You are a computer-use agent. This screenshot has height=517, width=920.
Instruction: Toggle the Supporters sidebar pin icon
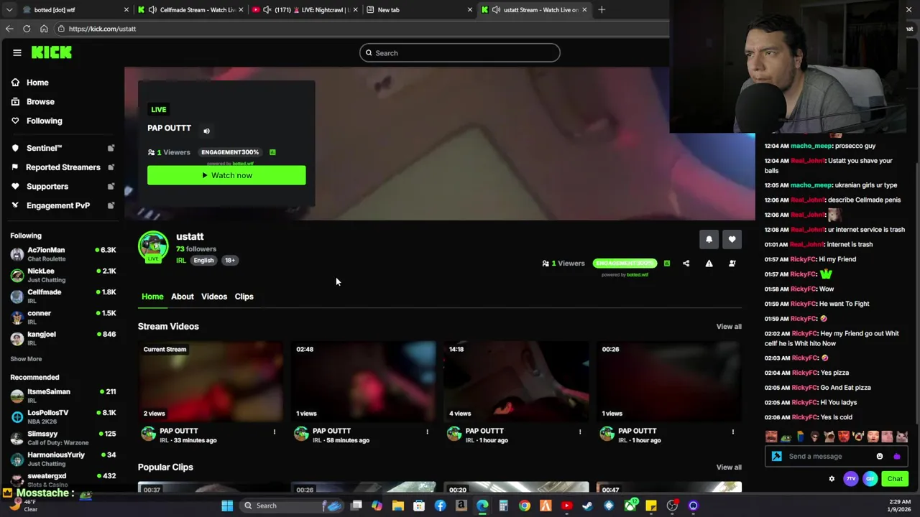pyautogui.click(x=111, y=187)
